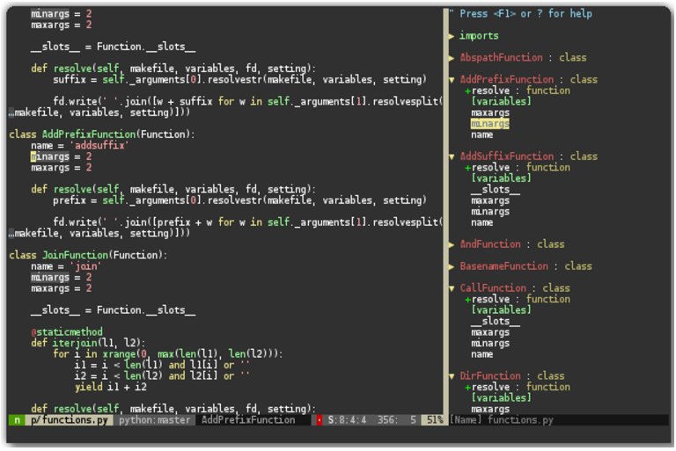Click the normal mode 'n' indicator in statusline

17,420
